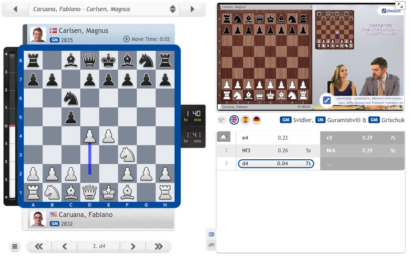Click the Norwegian flag icon
410x257 pixels.
(53, 30)
